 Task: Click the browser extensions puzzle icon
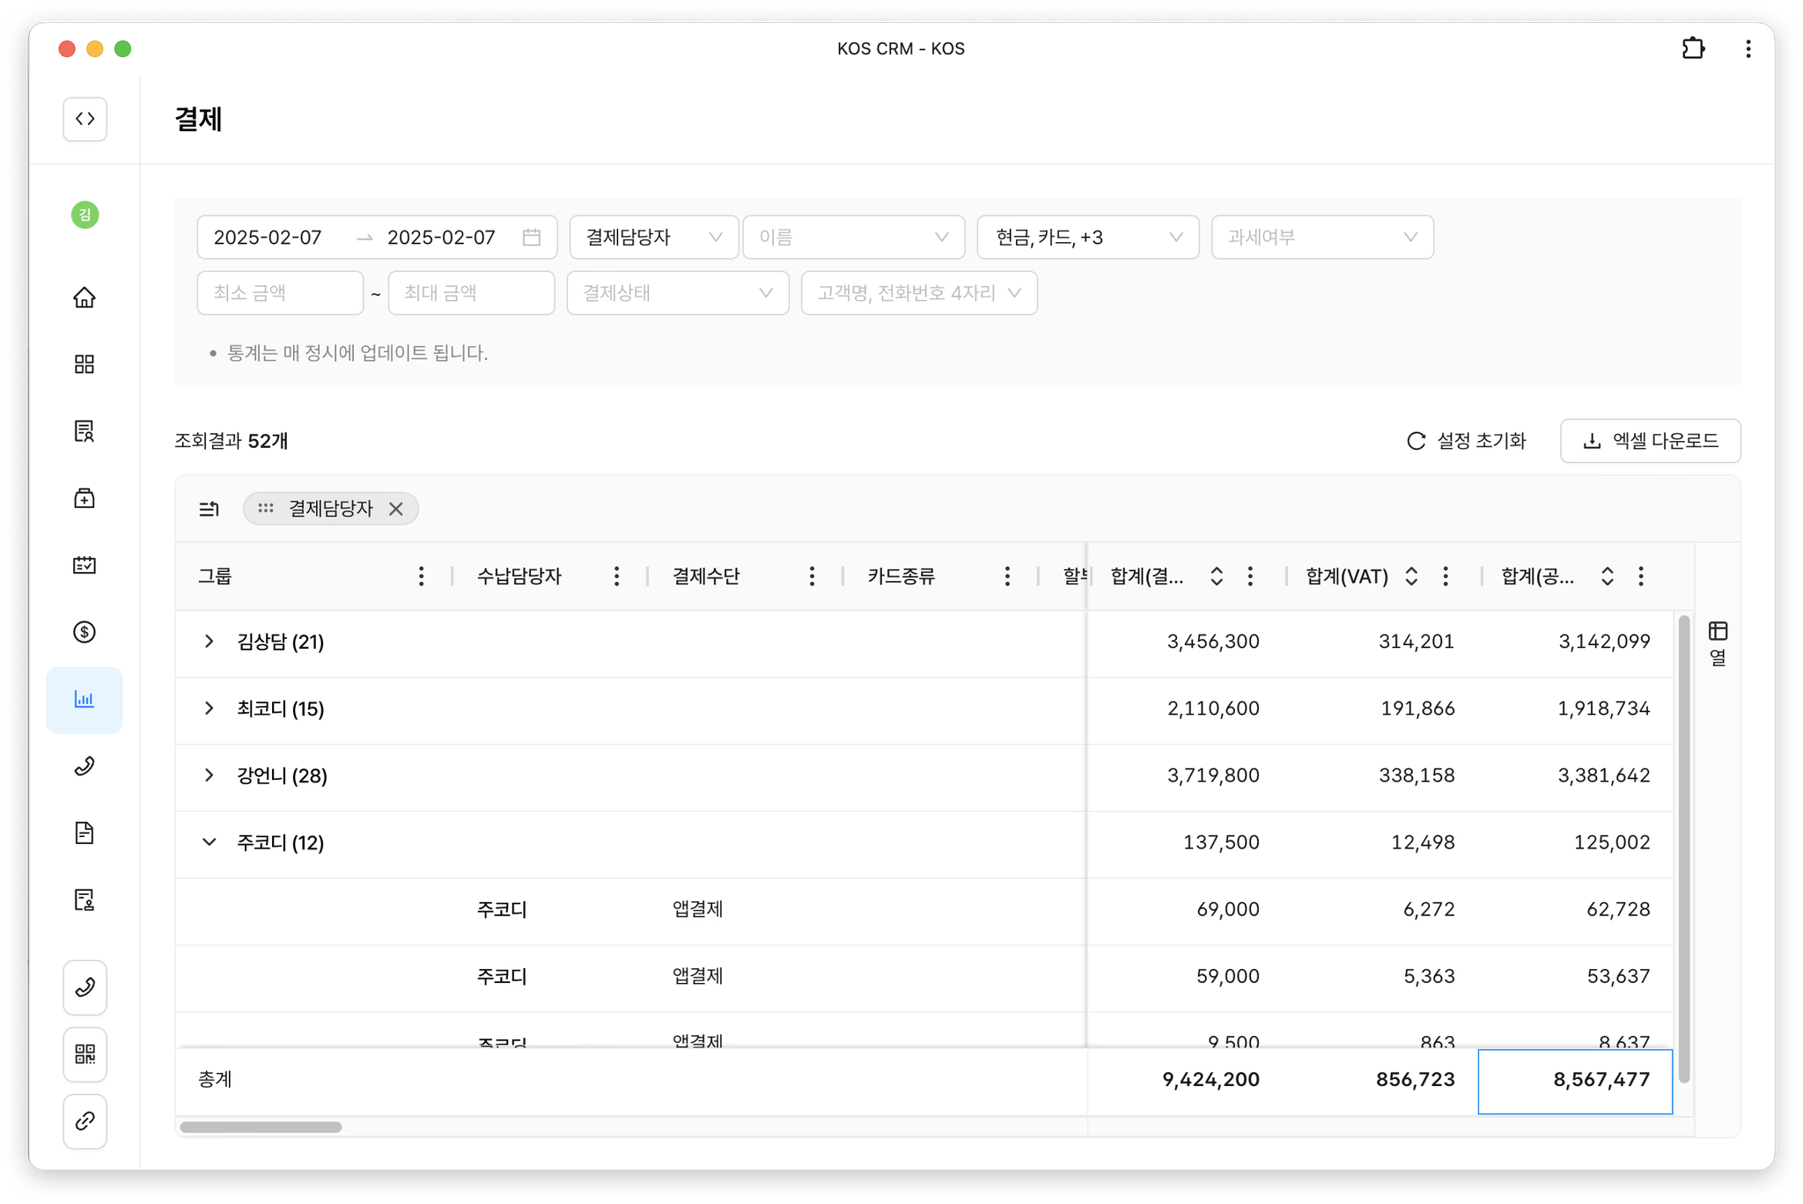pos(1693,48)
